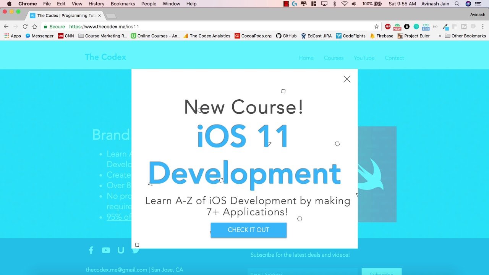
Task: Close The Codex browser tab
Action: click(x=100, y=16)
